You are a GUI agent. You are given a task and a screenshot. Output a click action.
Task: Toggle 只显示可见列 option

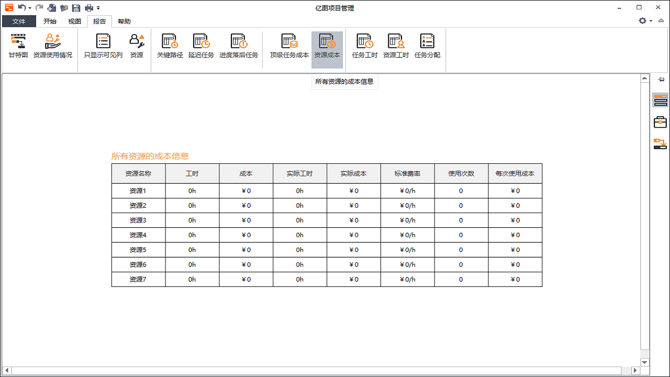click(x=103, y=46)
